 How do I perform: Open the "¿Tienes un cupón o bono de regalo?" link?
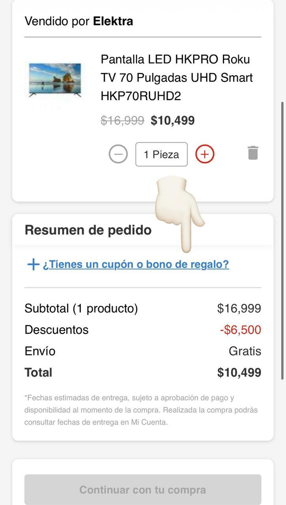click(136, 264)
